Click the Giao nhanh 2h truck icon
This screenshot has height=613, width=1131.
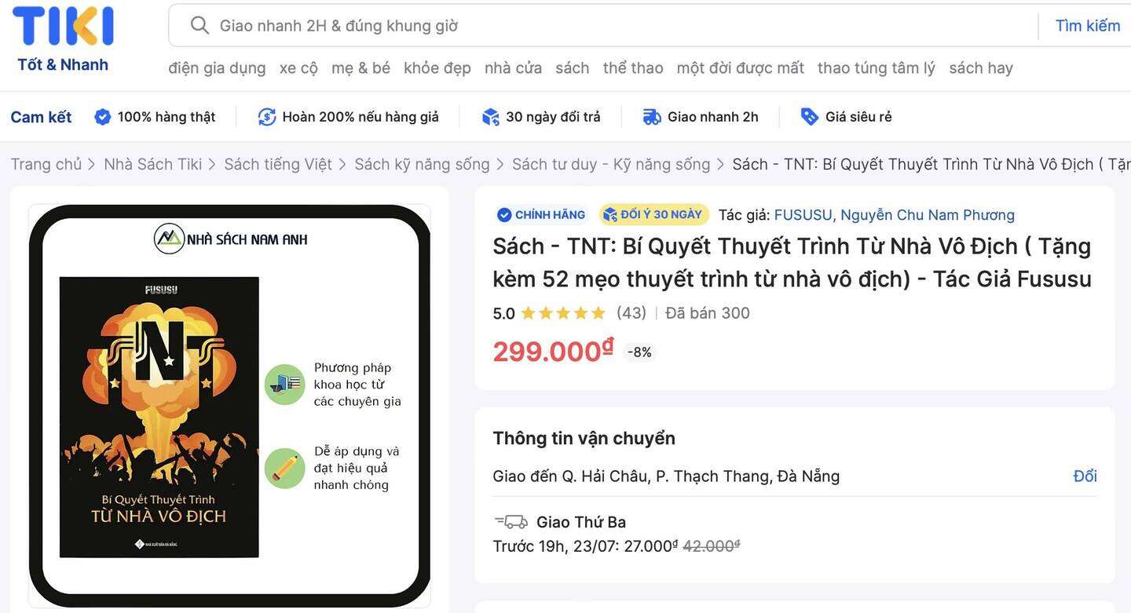(x=652, y=117)
